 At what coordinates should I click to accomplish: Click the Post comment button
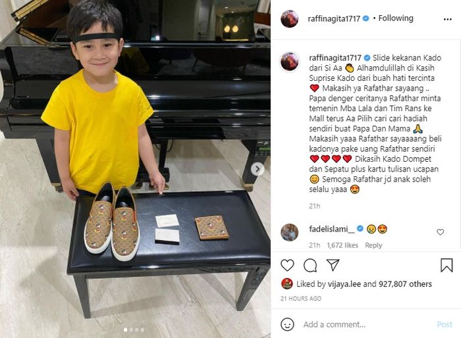tap(445, 324)
